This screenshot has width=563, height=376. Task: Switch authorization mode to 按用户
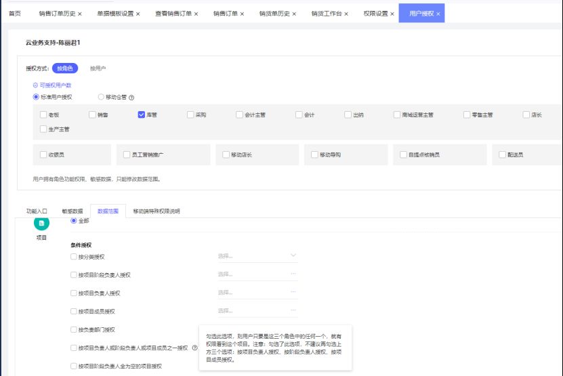coord(98,68)
